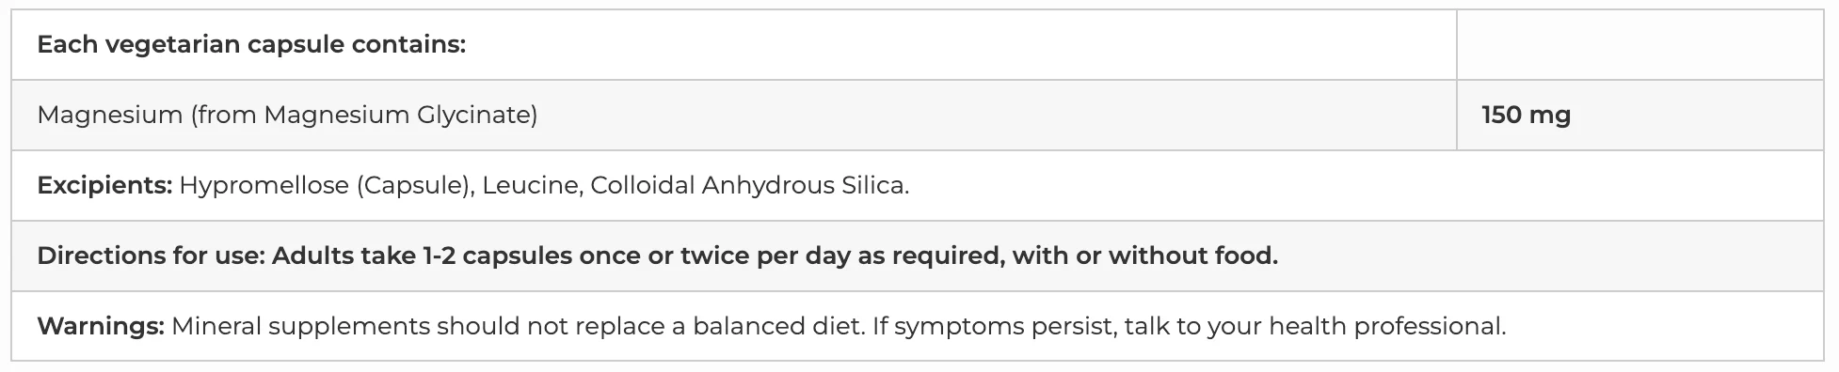Click 'balanced diet' in the warnings row
The image size is (1839, 372).
pos(776,326)
